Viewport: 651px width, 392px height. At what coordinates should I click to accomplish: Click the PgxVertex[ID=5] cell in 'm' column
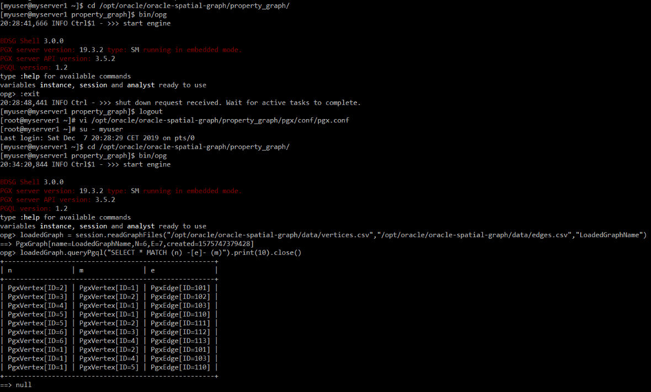(109, 367)
